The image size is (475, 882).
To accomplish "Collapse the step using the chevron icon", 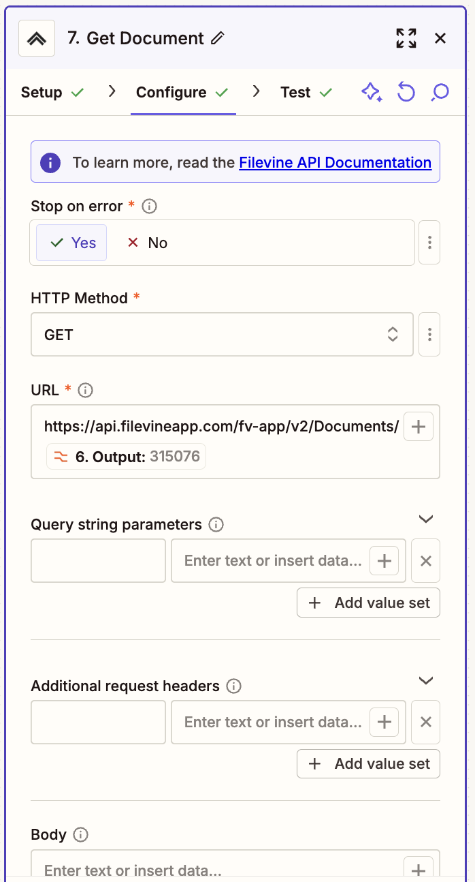I will point(36,38).
